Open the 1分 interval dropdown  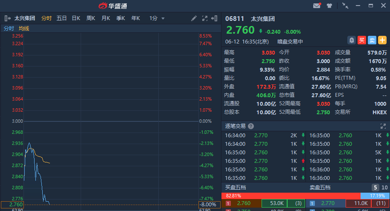pyautogui.click(x=157, y=18)
